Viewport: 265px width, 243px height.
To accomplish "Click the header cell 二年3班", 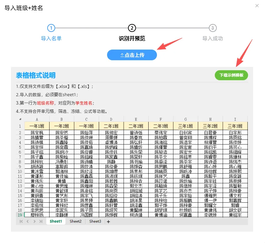I will [161, 126].
